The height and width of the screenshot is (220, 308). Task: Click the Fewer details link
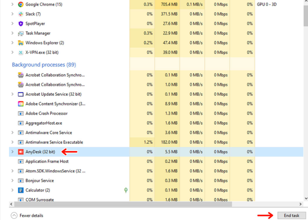tap(31, 215)
